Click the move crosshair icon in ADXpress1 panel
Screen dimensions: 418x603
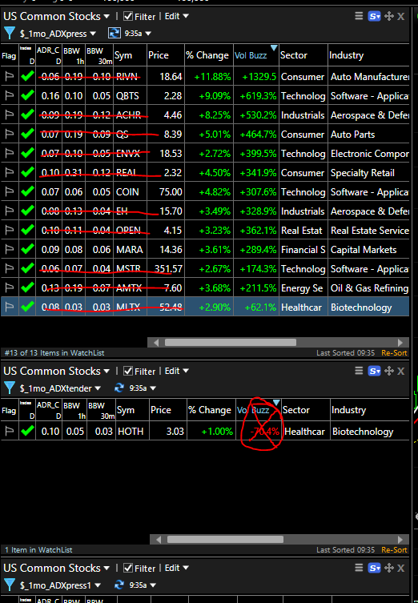point(389,568)
